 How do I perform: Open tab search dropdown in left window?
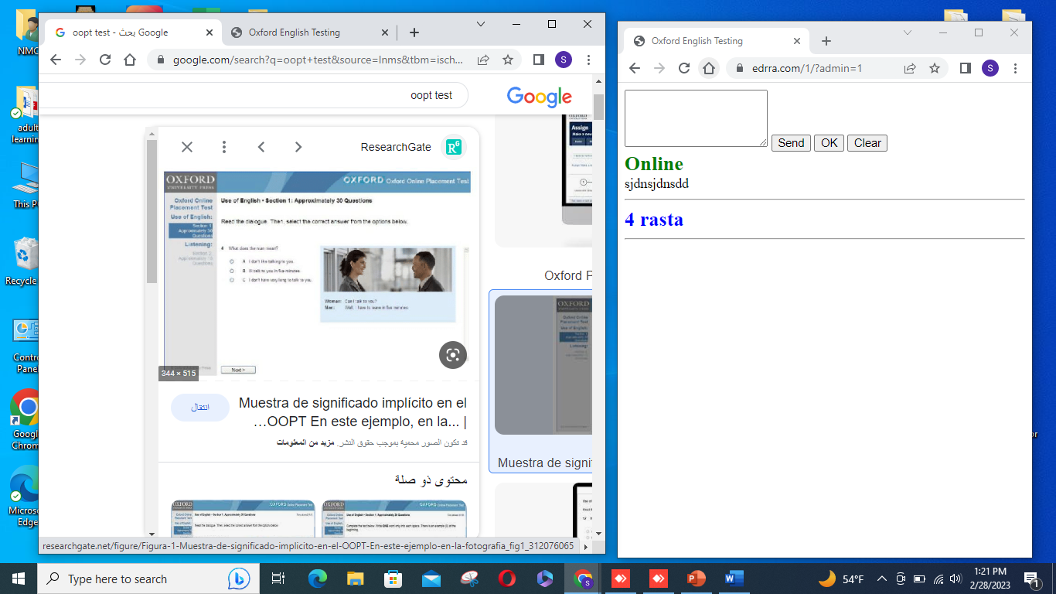tap(480, 25)
